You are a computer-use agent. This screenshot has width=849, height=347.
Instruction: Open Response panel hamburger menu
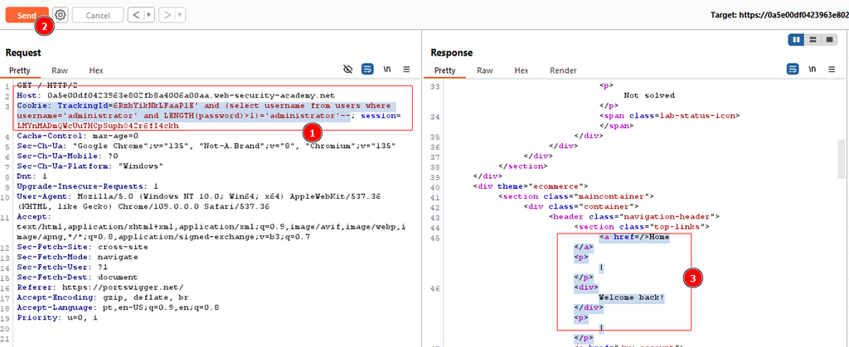(x=832, y=69)
